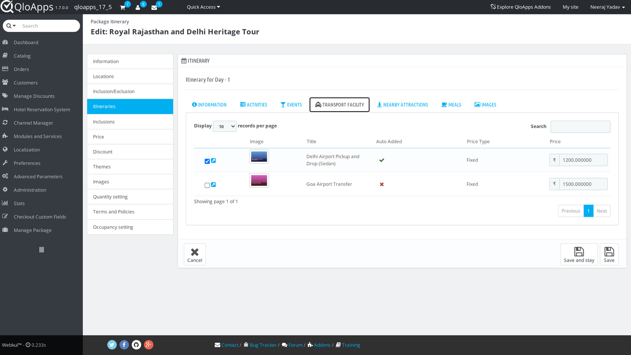Uncheck the Delhi Airport Pickup and Drop checkbox
Viewport: 631px width, 355px height.
[207, 161]
